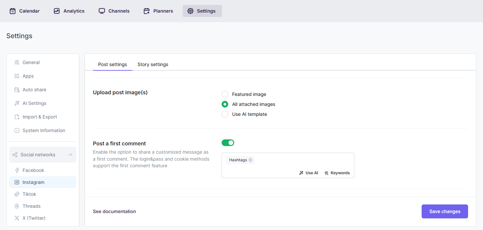The height and width of the screenshot is (230, 483).
Task: Click the General sliders icon in sidebar
Action: [x=17, y=62]
